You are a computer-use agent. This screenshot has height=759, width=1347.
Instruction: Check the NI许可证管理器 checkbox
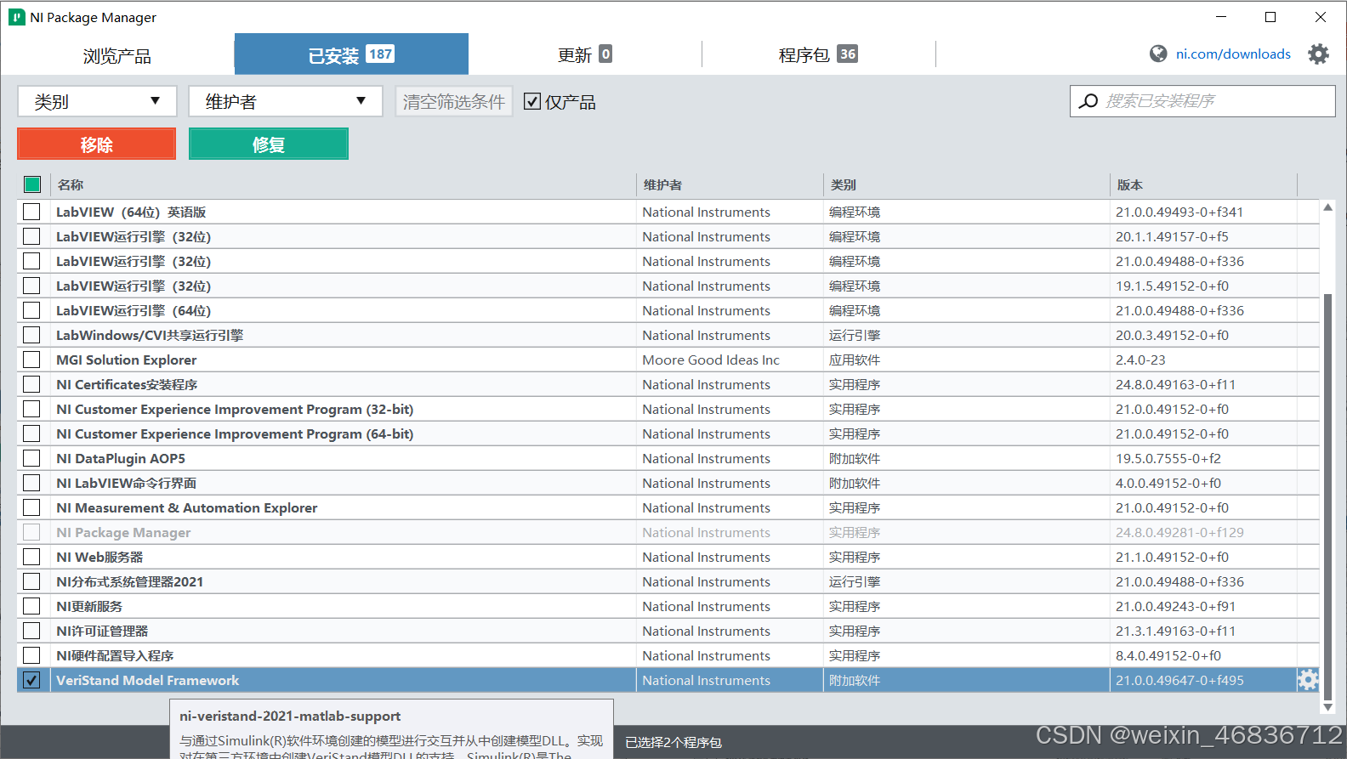point(31,631)
